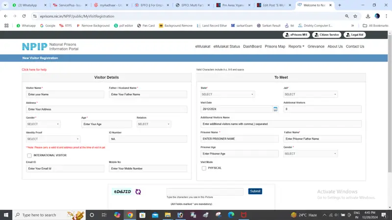The image size is (392, 220).
Task: Expand the Reports menu dropdown
Action: point(296,46)
